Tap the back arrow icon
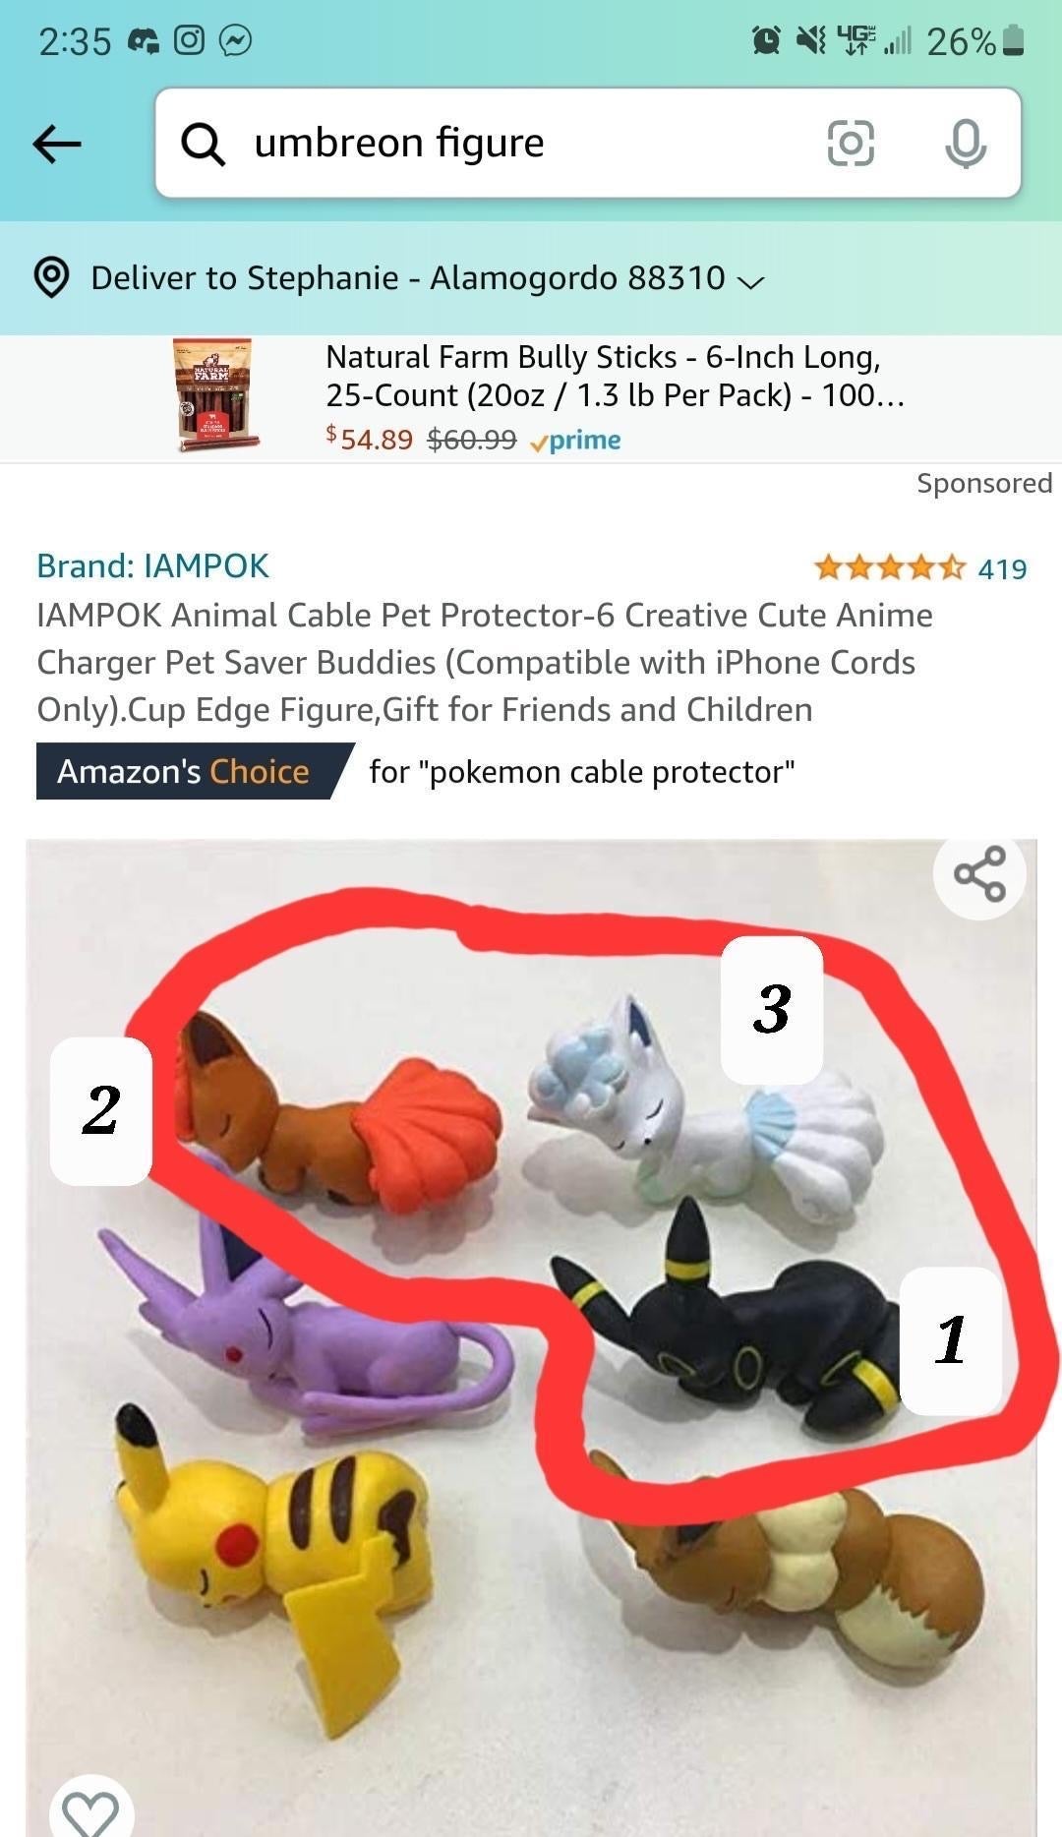 [56, 144]
